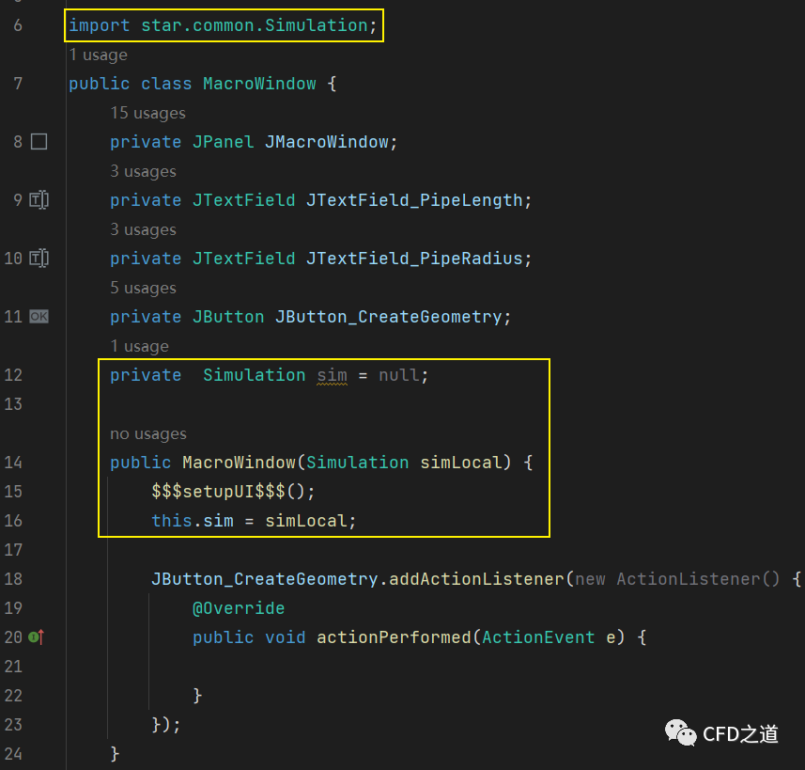
Task: Click the closing brace on line 24
Action: (115, 754)
